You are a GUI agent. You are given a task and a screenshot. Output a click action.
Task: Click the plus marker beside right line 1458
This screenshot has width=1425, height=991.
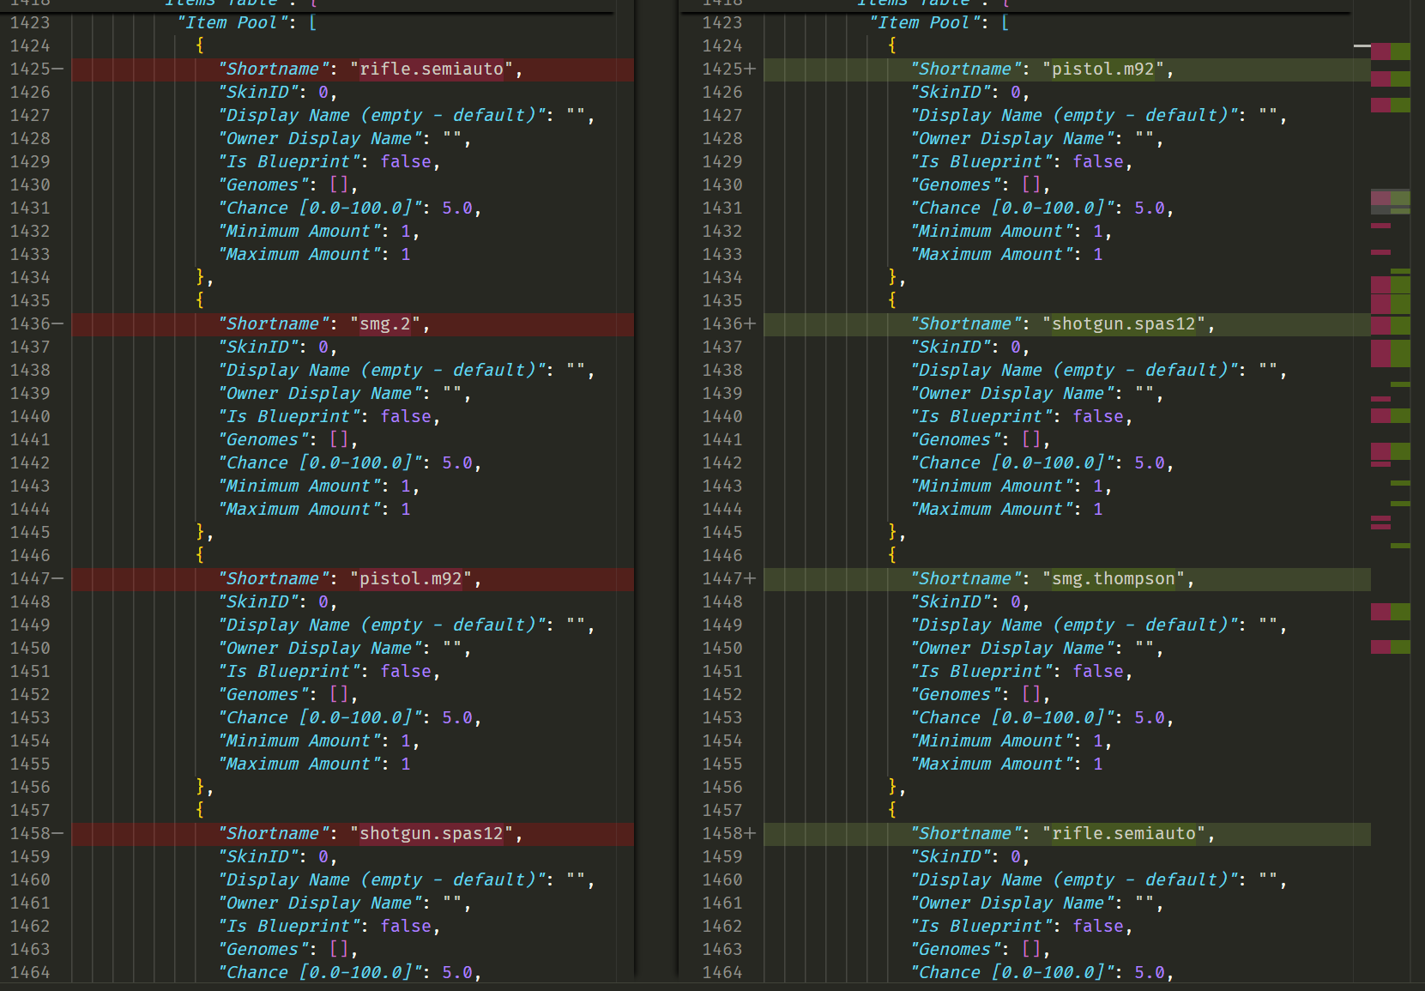(751, 834)
